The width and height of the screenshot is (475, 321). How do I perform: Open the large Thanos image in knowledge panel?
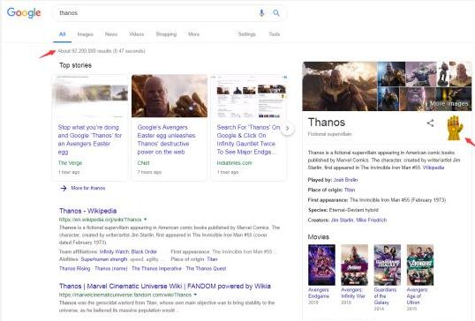click(x=340, y=86)
